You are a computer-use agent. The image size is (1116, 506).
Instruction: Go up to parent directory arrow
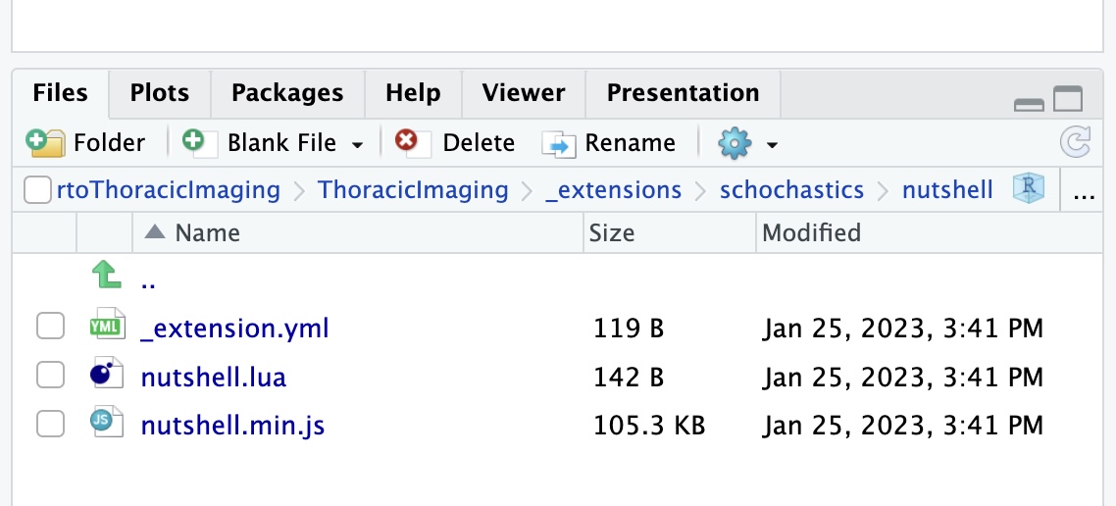[x=107, y=276]
